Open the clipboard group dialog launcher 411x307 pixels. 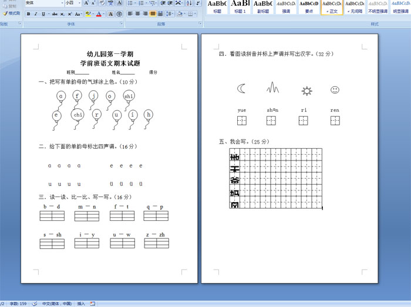coord(19,23)
